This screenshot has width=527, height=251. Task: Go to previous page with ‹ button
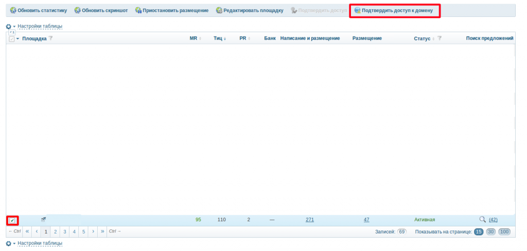tap(37, 231)
